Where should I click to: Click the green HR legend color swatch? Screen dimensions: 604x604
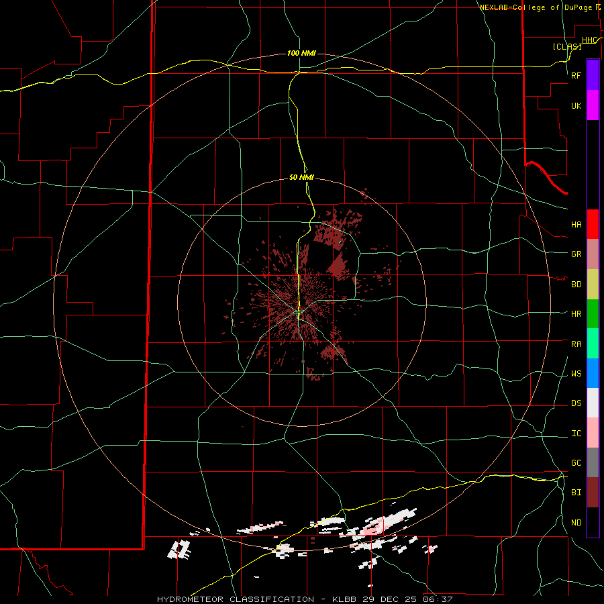point(593,314)
